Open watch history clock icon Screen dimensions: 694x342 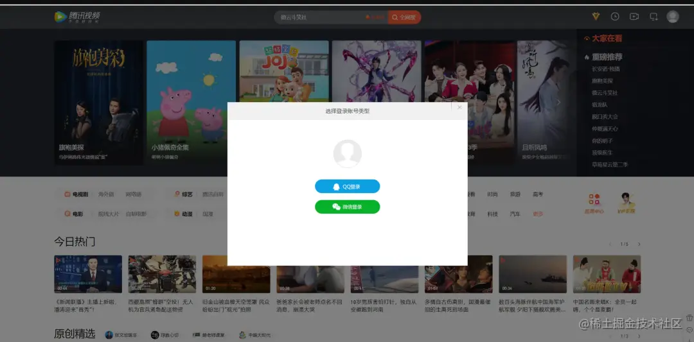tap(615, 16)
